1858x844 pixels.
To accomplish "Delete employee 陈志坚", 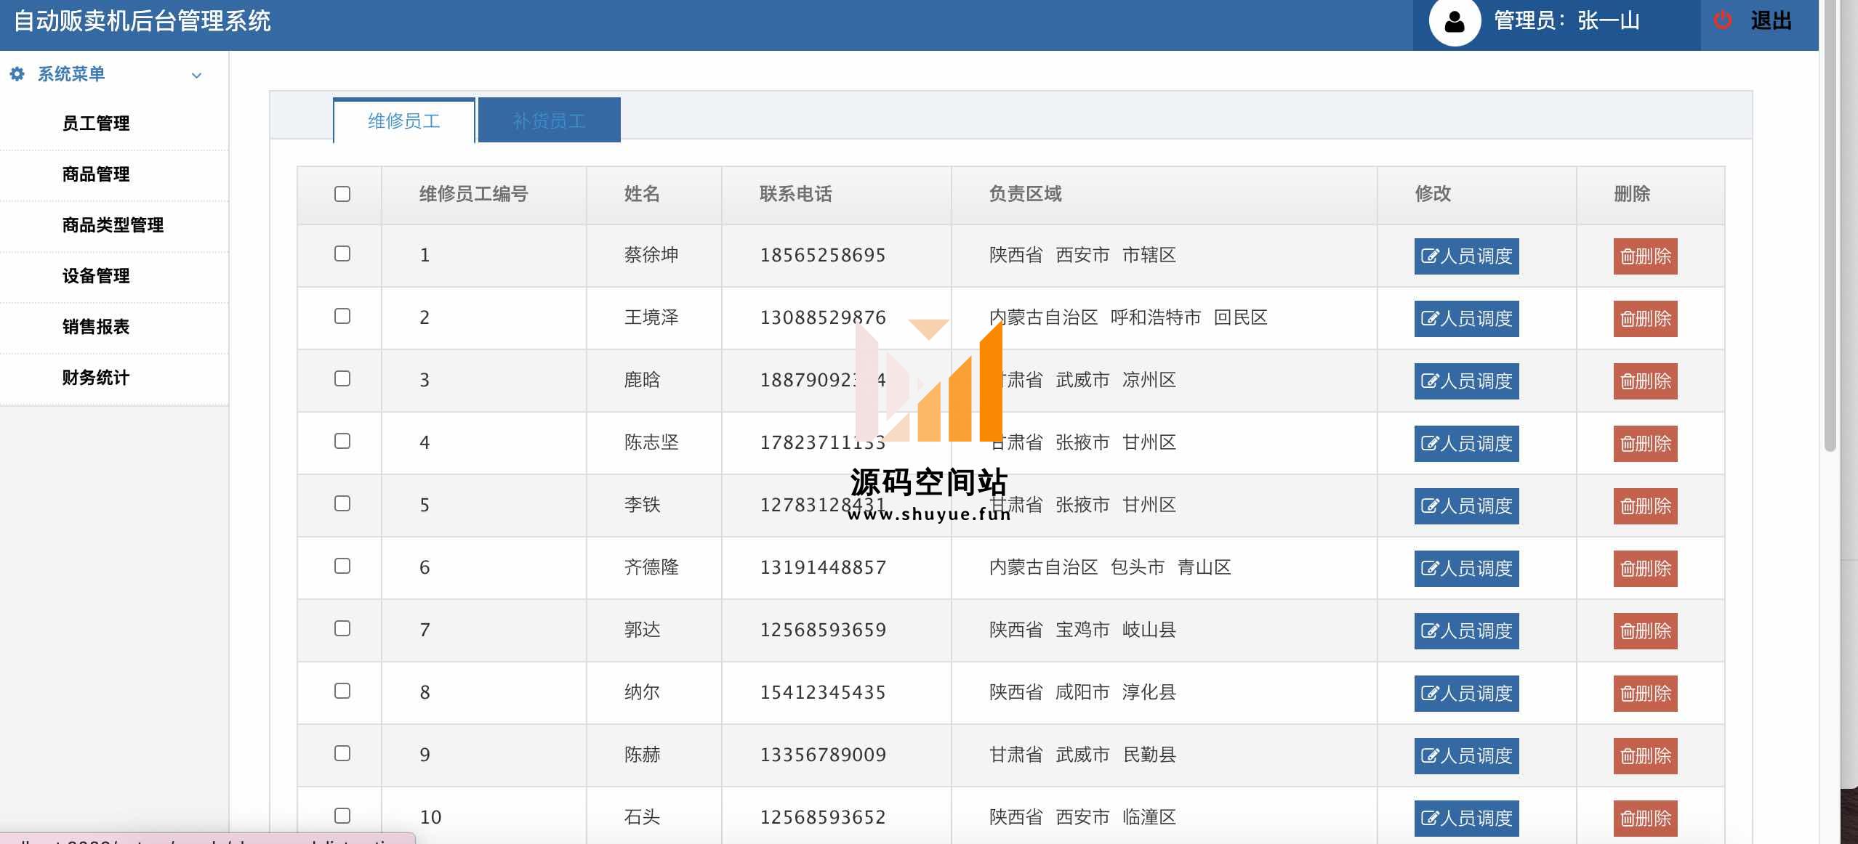I will click(1645, 444).
